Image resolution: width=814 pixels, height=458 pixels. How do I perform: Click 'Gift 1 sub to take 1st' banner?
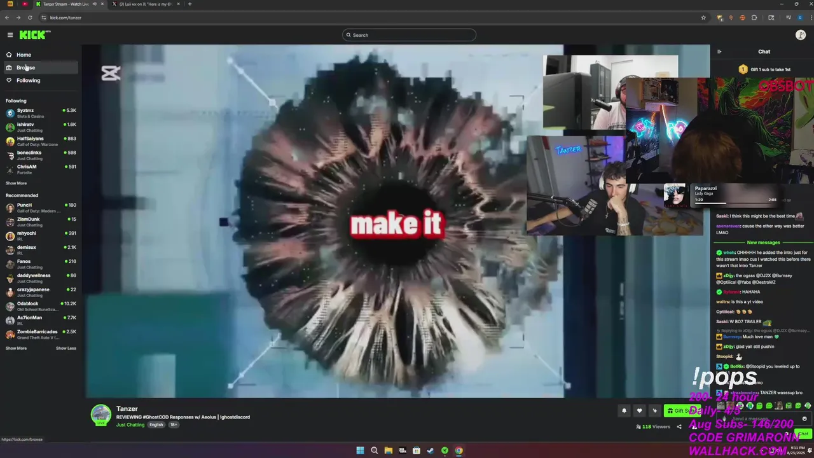tap(764, 69)
